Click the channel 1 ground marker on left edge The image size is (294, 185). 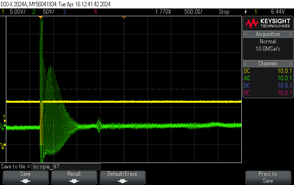pos(3,145)
